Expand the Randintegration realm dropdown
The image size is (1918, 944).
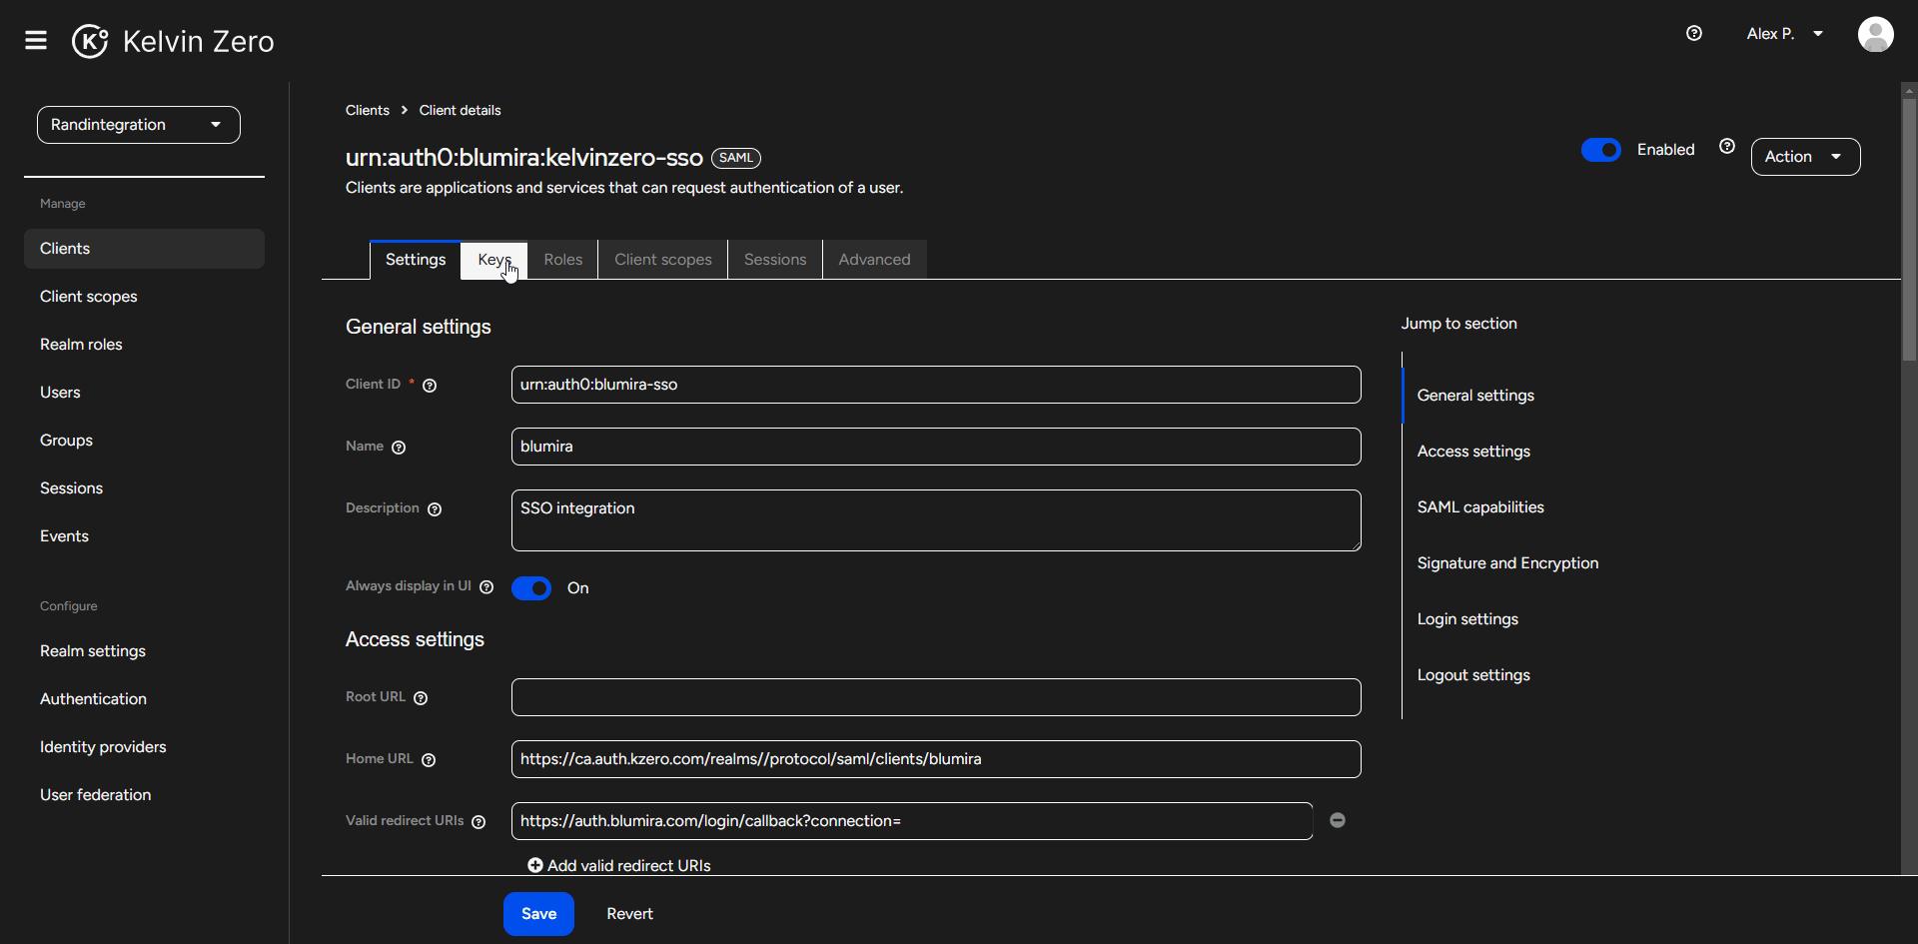tap(139, 125)
